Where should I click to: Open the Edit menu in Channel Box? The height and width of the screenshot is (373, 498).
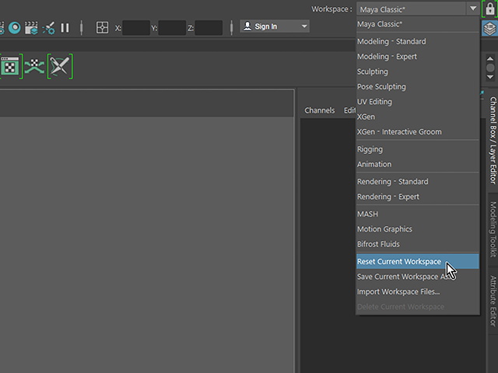pos(349,110)
